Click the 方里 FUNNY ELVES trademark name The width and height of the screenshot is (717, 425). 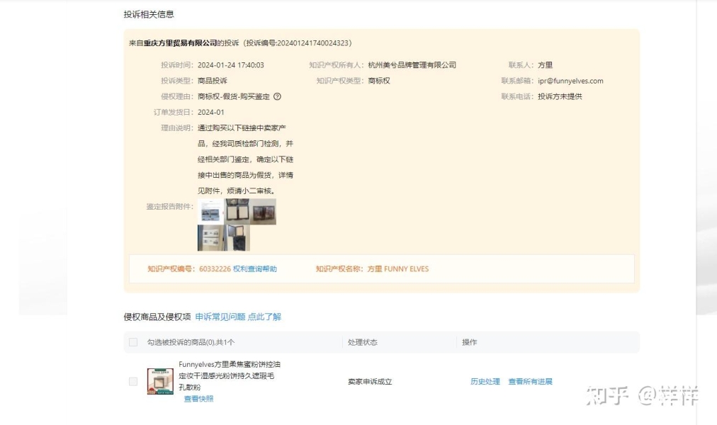[397, 269]
